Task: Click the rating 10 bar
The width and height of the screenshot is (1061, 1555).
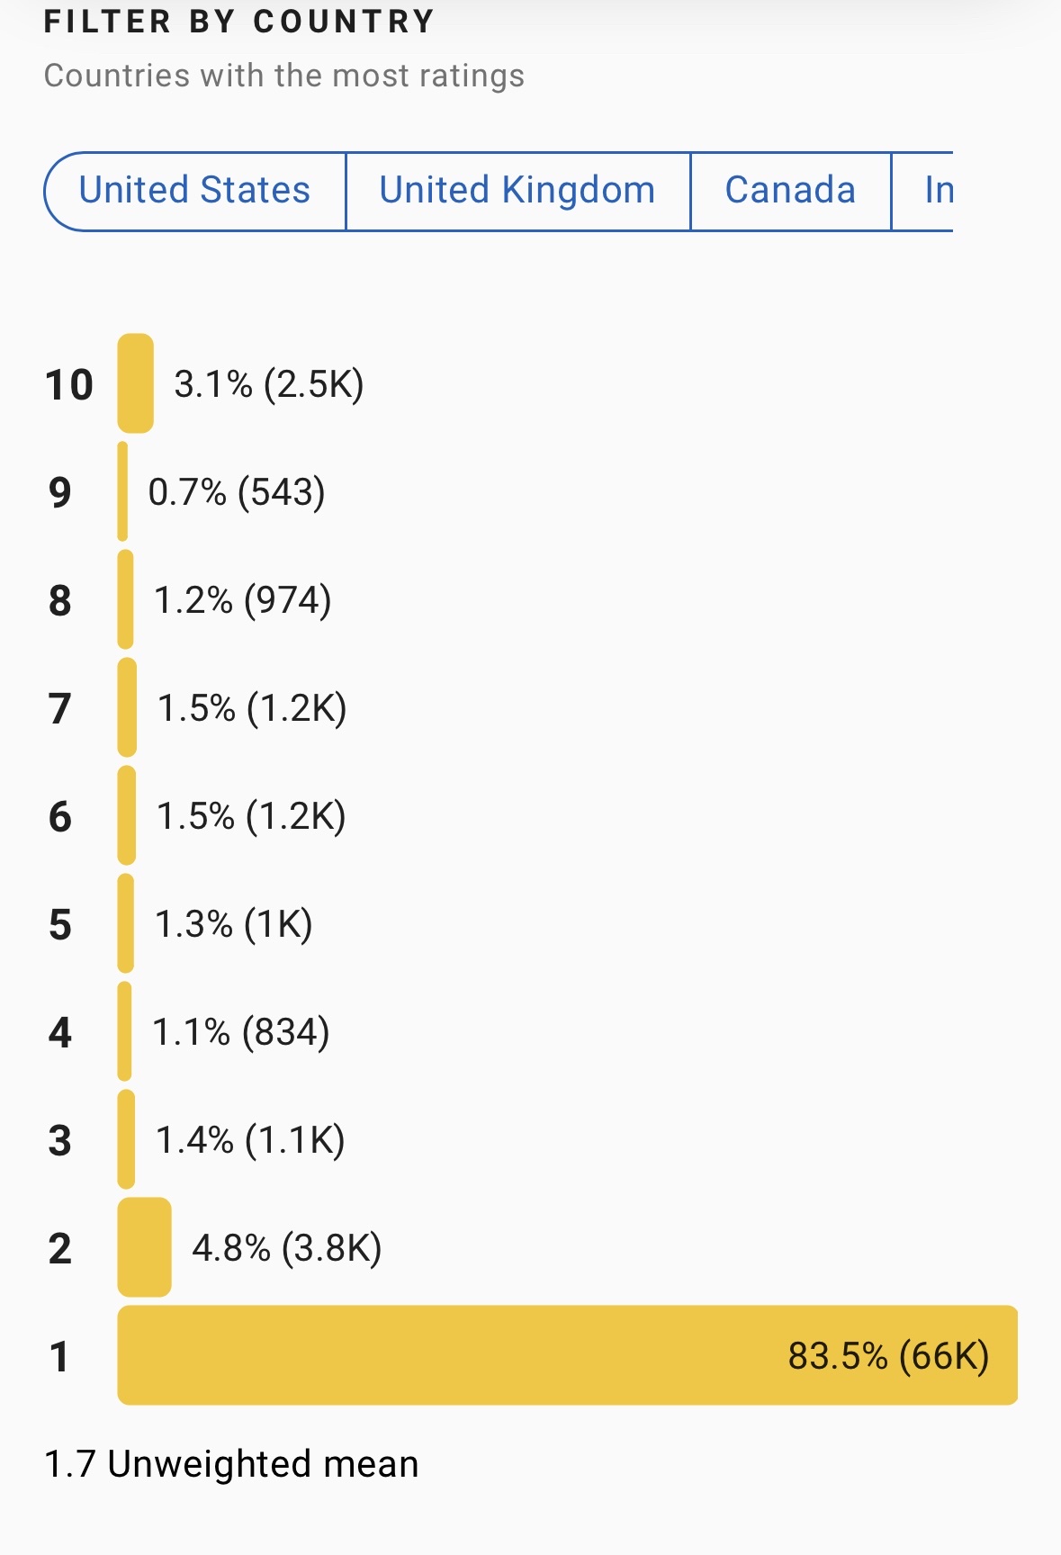Action: 135,383
